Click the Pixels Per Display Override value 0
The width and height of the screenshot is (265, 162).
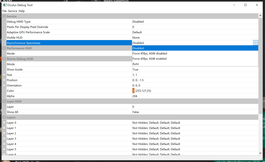[133, 27]
